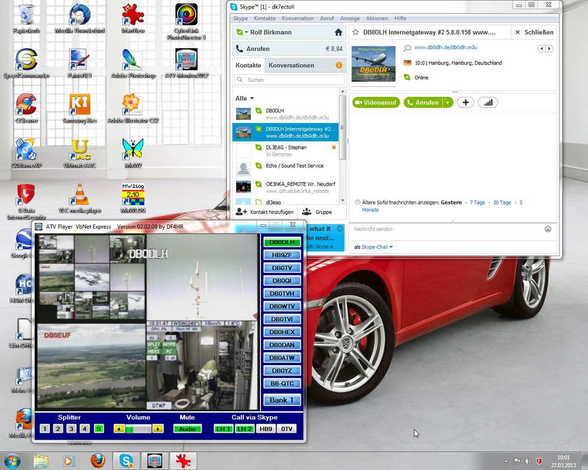Select splitter view 4 in ATV Player

[x=85, y=429]
